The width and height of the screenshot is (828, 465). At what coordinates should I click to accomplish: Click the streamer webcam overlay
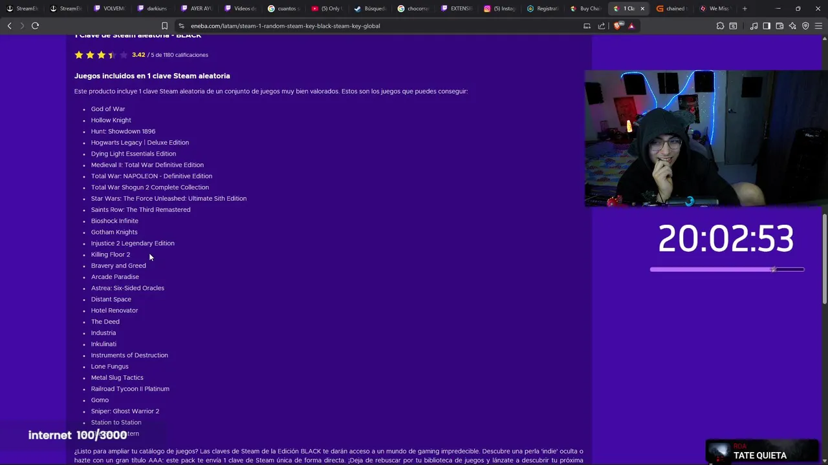point(706,138)
